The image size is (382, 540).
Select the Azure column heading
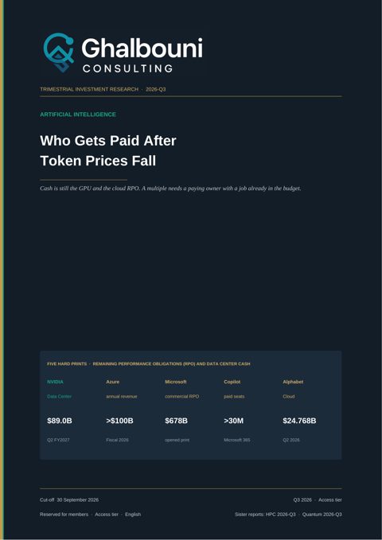[x=113, y=382]
